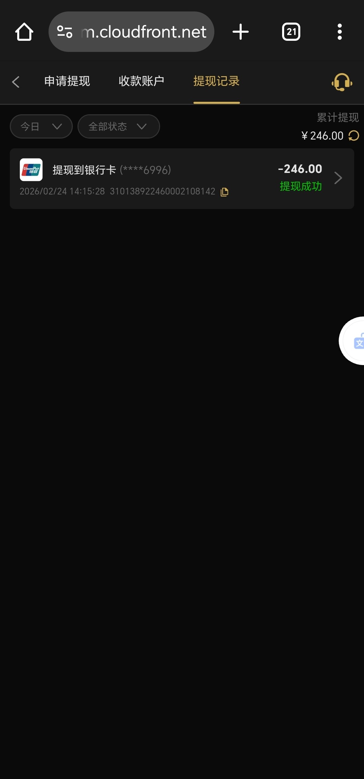Viewport: 364px width, 779px height.
Task: Switch to the 申请提现 tab
Action: [67, 81]
